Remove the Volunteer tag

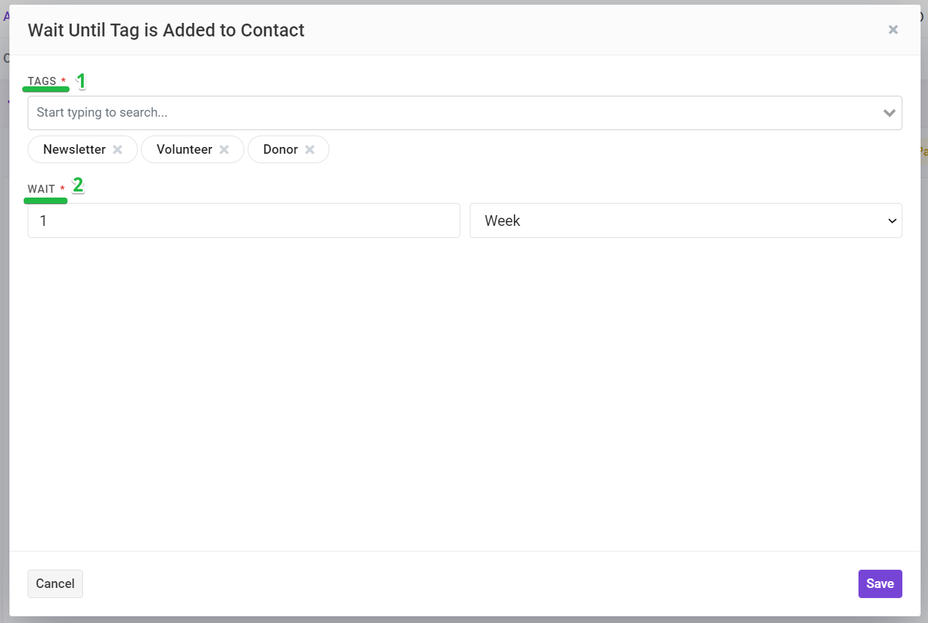(x=224, y=150)
